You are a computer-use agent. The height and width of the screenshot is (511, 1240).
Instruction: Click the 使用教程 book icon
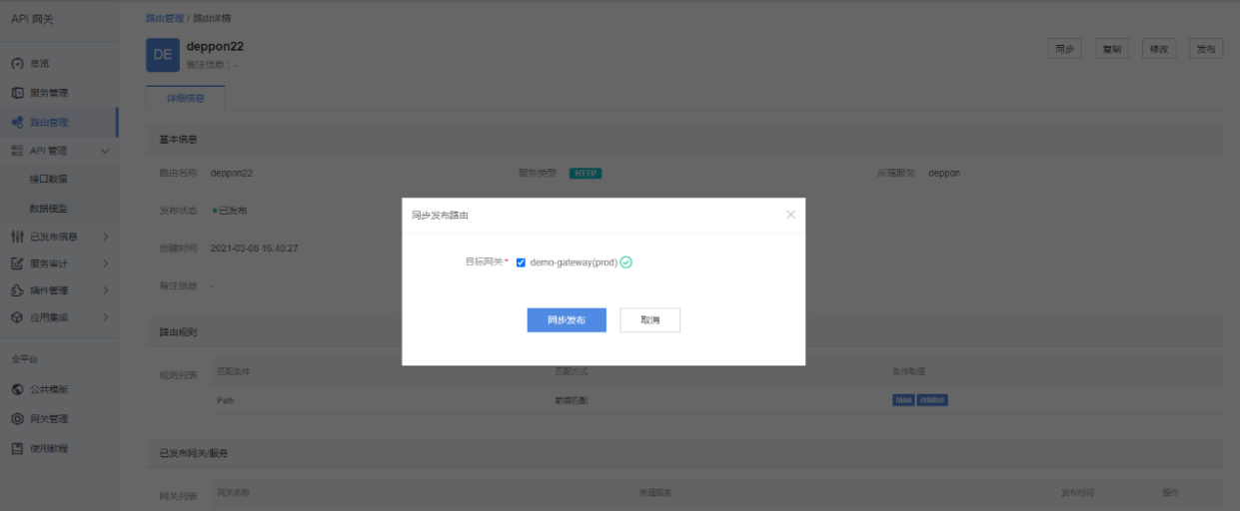pos(17,448)
